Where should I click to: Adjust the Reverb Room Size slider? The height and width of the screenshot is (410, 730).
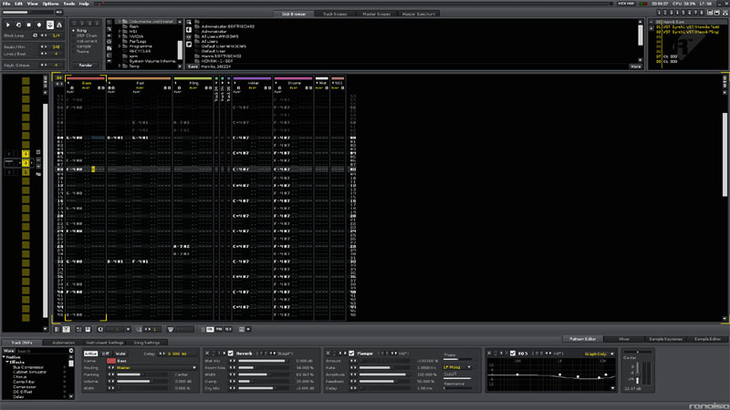coord(263,368)
